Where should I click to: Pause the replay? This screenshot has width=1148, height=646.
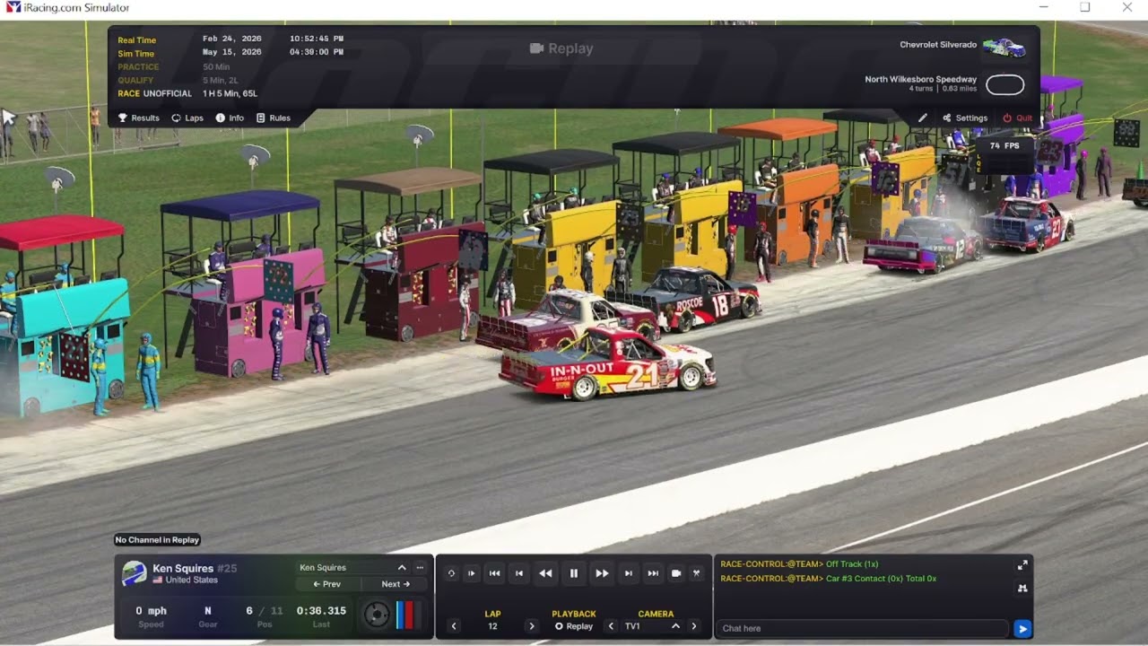pyautogui.click(x=574, y=573)
